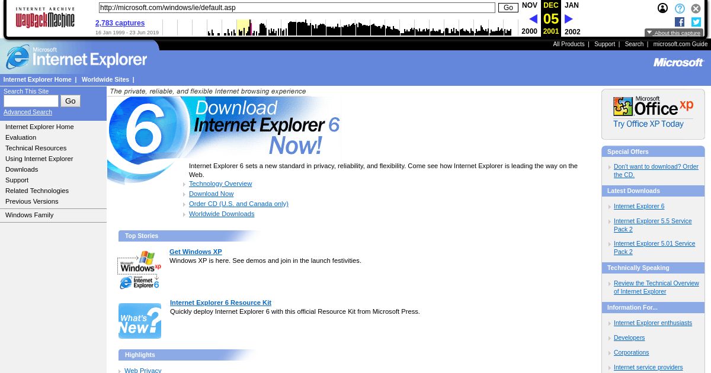Open microsoft.com Guide in the top bar
This screenshot has width=711, height=373.
pos(680,44)
